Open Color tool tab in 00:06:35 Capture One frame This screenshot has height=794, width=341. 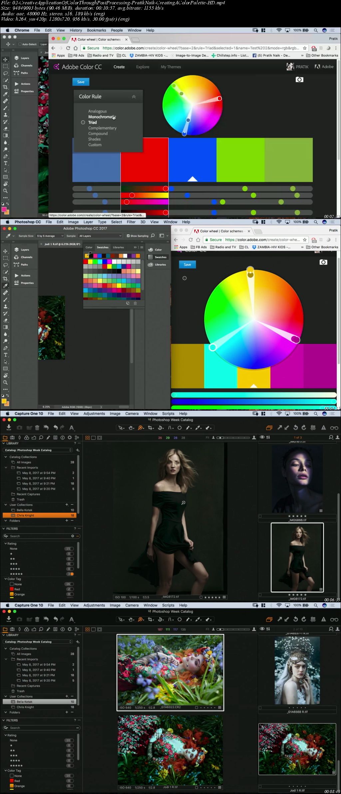[x=27, y=438]
